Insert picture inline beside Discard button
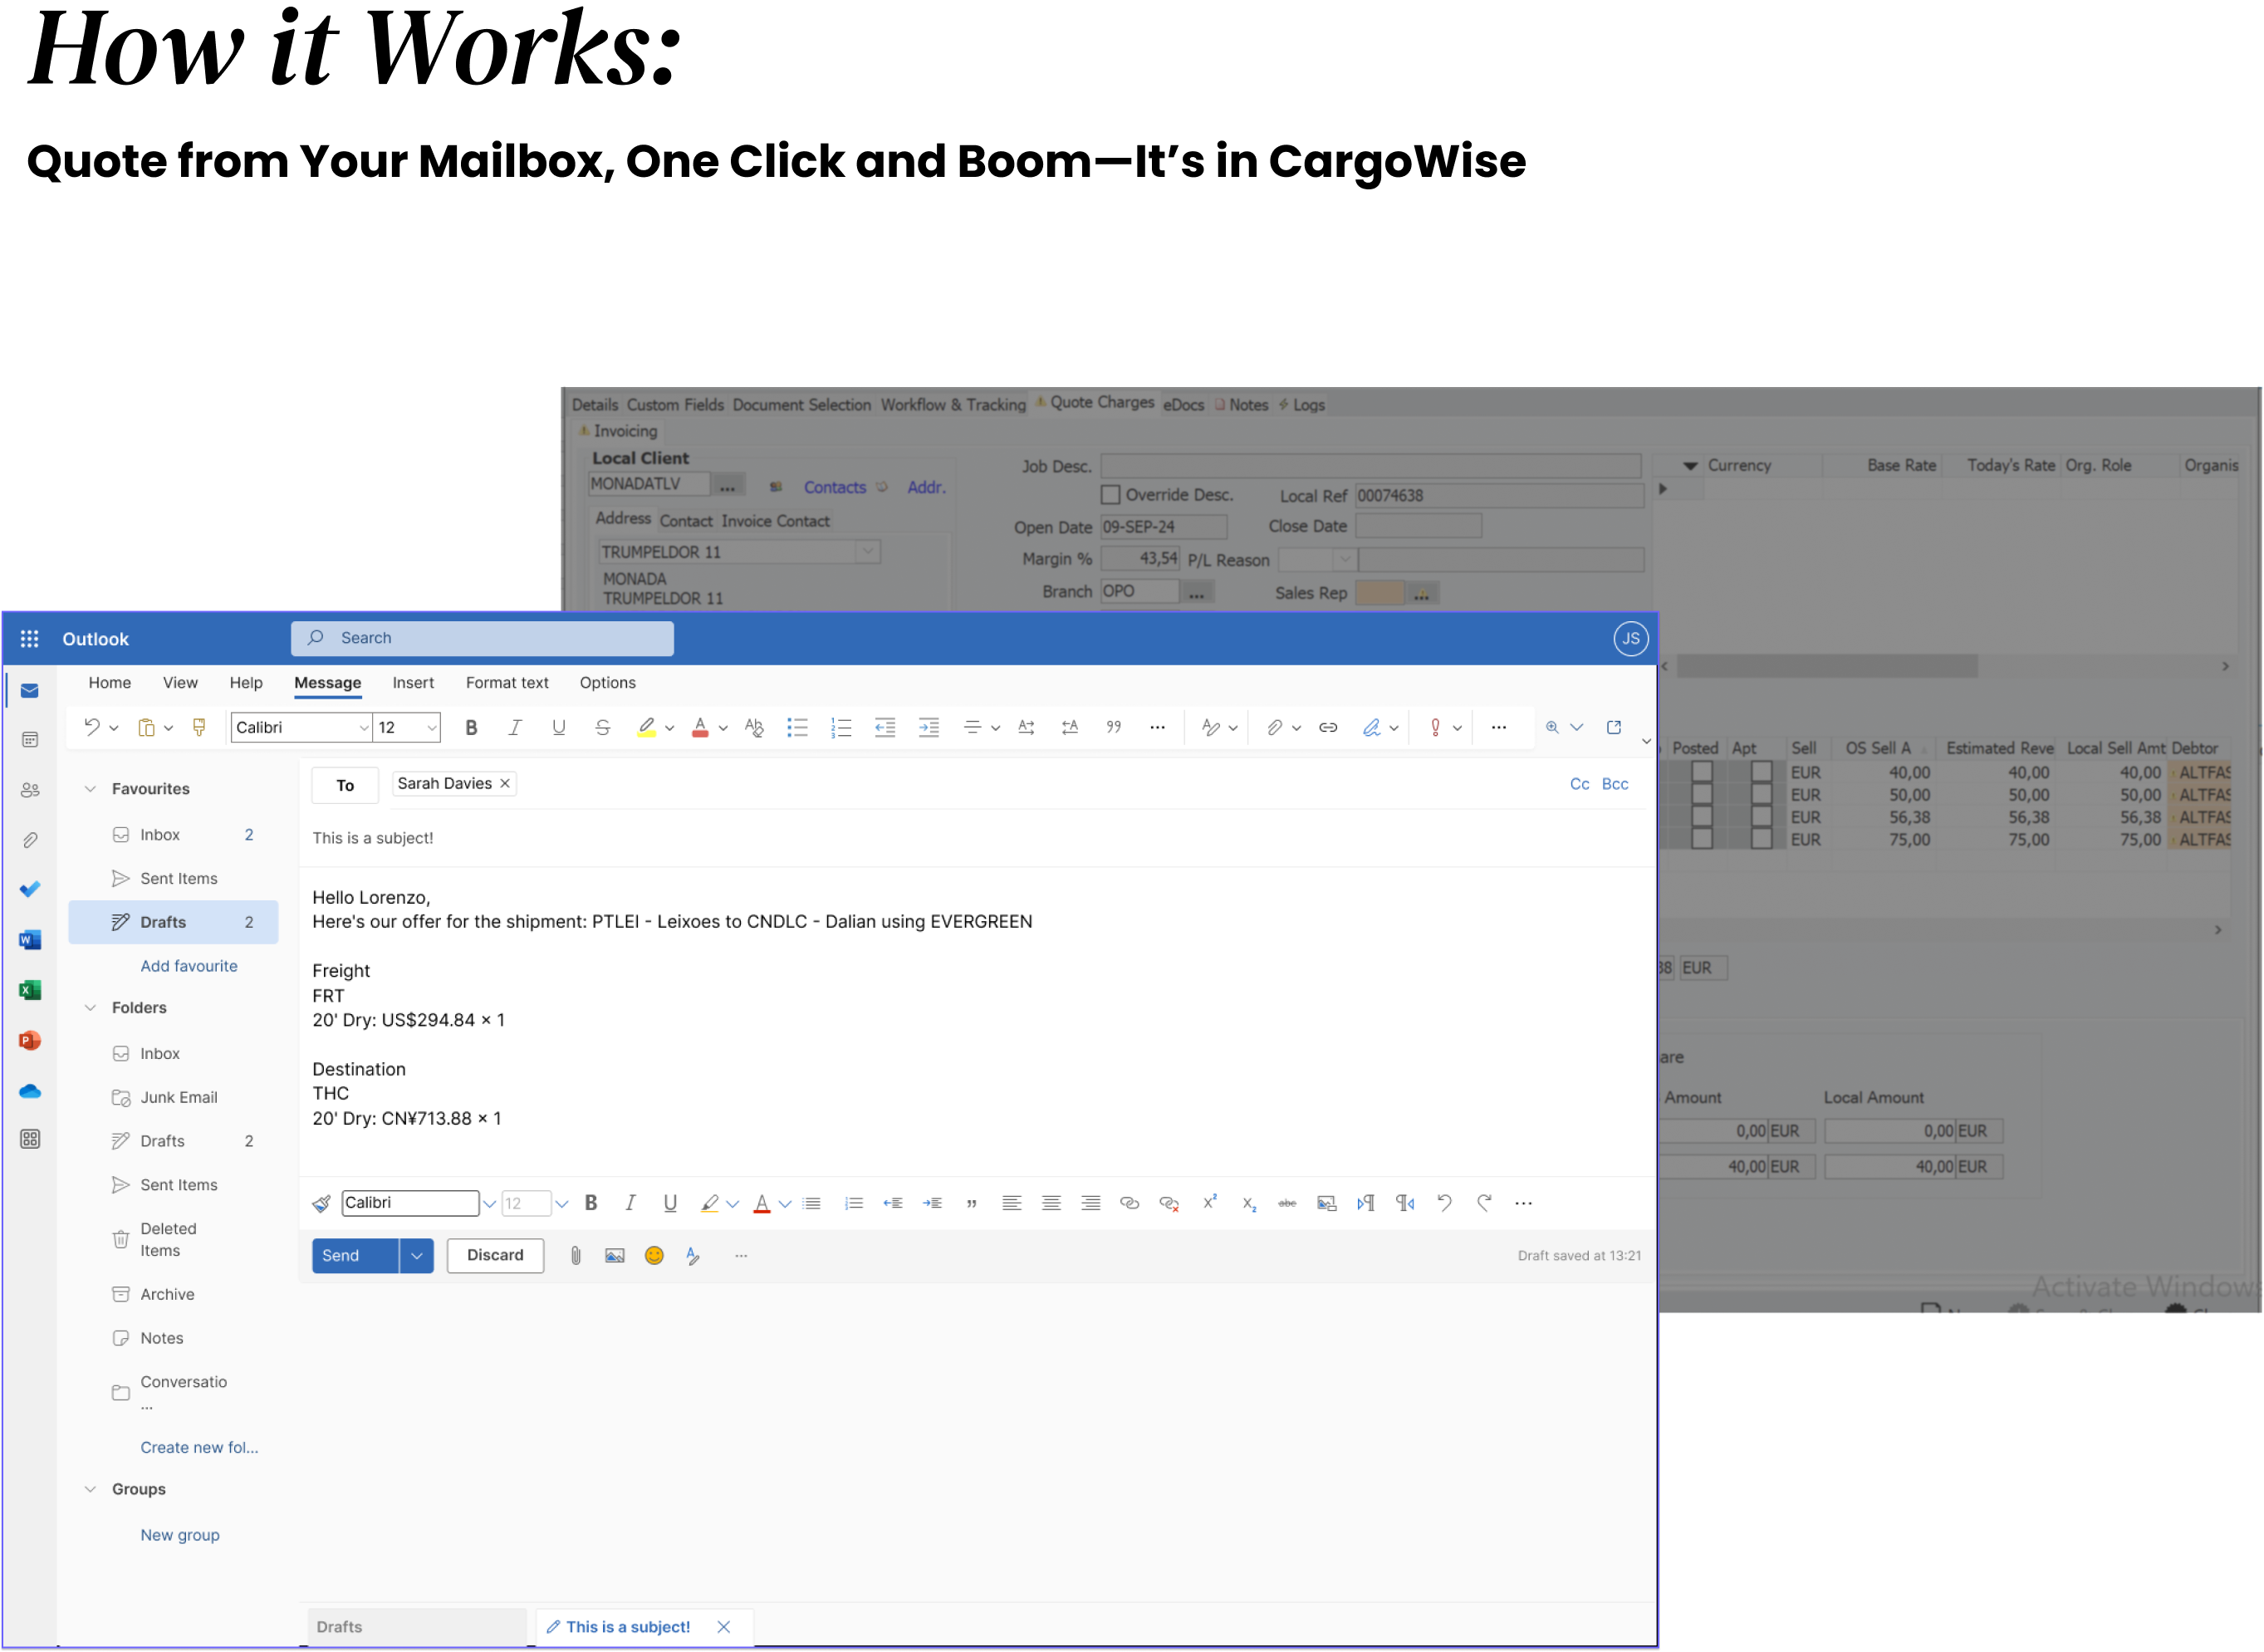This screenshot has height=1652, width=2264. point(615,1256)
